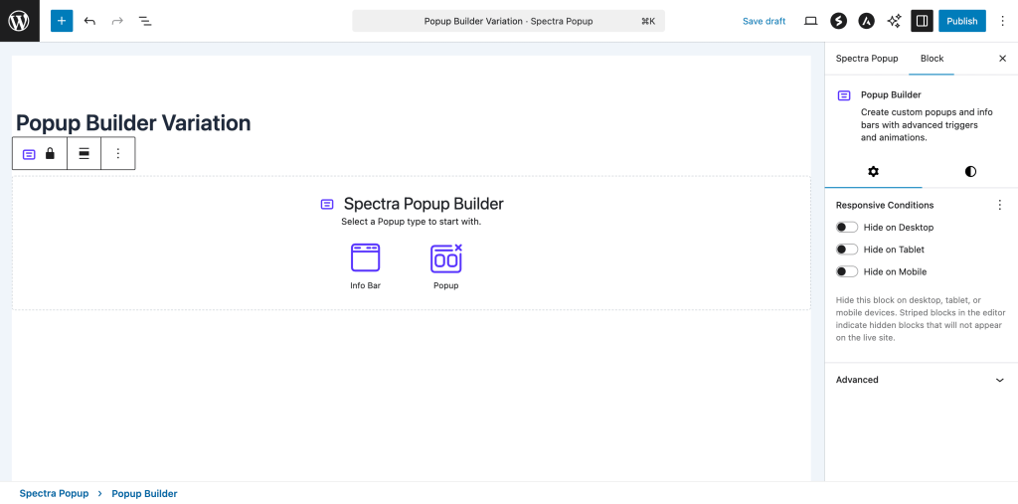Click the Save draft link

(x=763, y=21)
